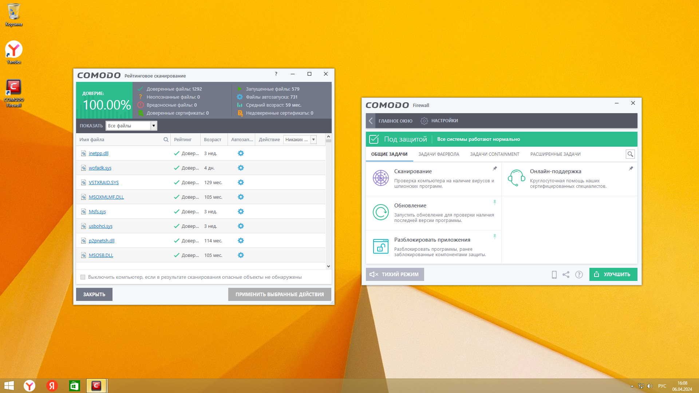
Task: Click the search magnifier in tasks tab bar
Action: (x=630, y=154)
